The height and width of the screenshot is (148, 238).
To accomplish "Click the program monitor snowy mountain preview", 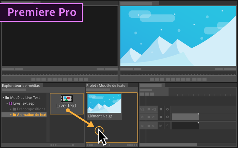I will 178,36.
